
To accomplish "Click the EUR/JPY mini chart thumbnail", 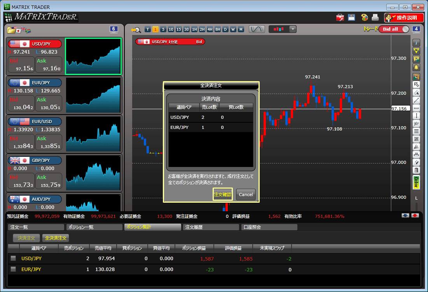I will 93,95.
